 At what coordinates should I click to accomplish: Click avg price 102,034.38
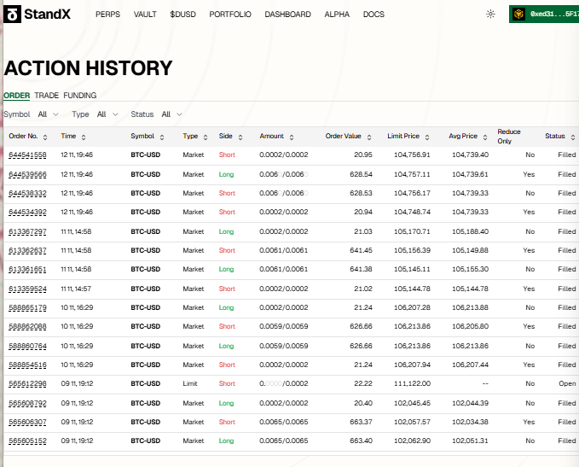[x=470, y=422]
